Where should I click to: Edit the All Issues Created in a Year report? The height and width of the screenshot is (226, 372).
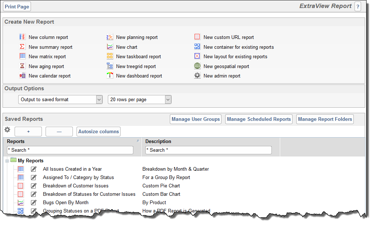pyautogui.click(x=34, y=169)
